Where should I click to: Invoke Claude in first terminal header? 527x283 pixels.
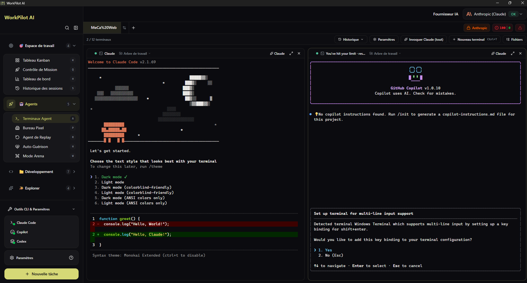click(277, 54)
